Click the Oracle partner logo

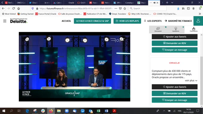175,63
